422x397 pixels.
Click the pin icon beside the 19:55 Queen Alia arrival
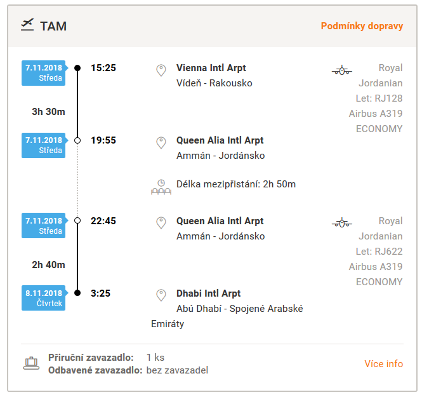pyautogui.click(x=161, y=143)
